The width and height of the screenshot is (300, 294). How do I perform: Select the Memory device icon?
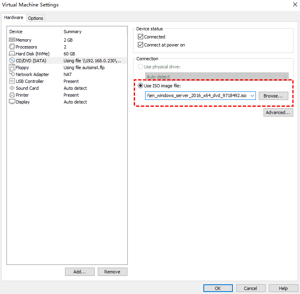click(x=12, y=40)
